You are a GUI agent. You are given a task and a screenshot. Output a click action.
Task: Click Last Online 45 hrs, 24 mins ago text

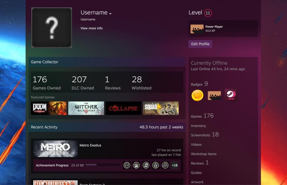point(218,69)
